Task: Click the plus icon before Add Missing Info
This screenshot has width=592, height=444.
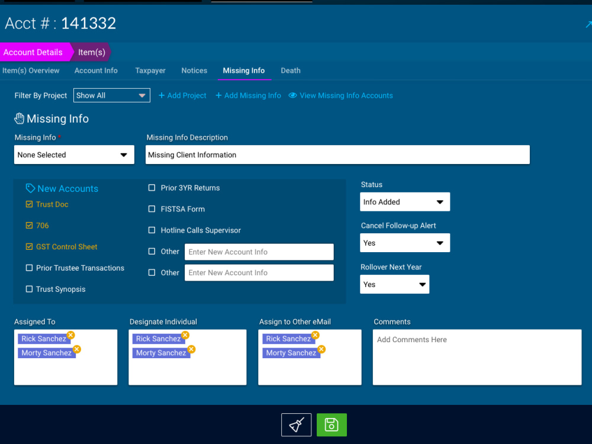Action: (x=218, y=95)
